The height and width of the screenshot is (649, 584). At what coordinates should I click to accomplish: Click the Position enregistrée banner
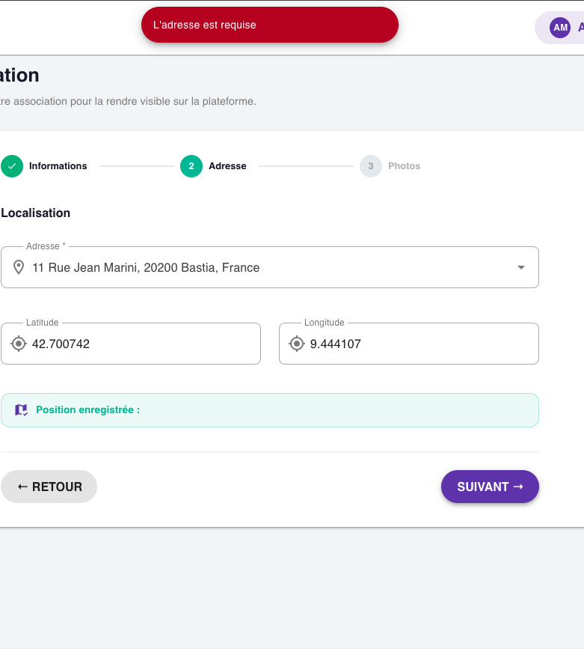pos(270,410)
